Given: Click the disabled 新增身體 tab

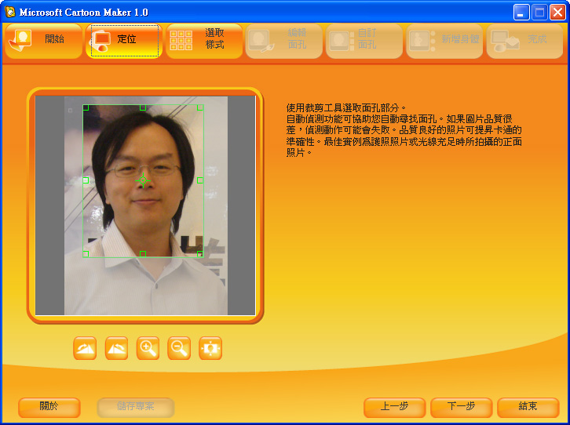Looking at the screenshot, I should 444,41.
